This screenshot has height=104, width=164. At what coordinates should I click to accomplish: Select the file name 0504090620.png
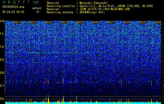[13, 7]
